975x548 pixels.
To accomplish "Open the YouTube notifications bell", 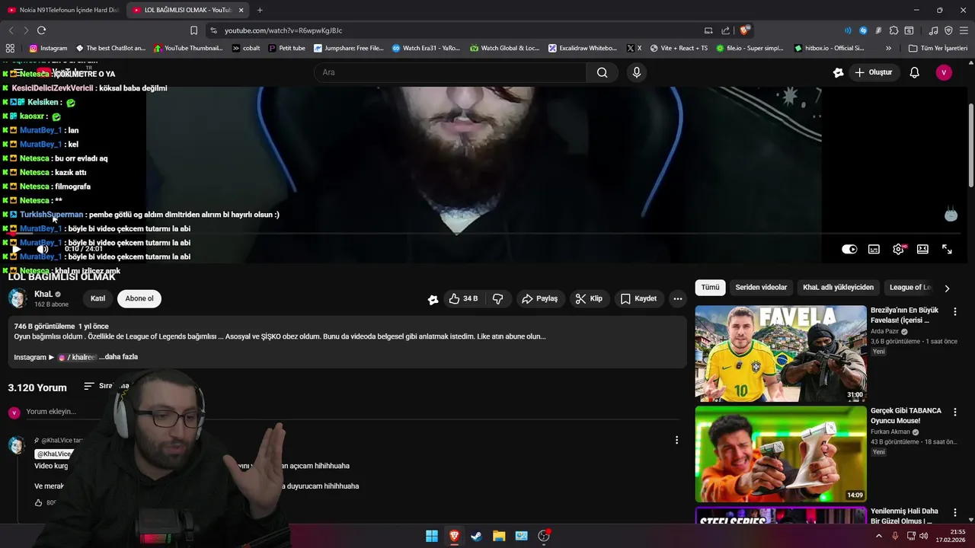I will click(914, 72).
